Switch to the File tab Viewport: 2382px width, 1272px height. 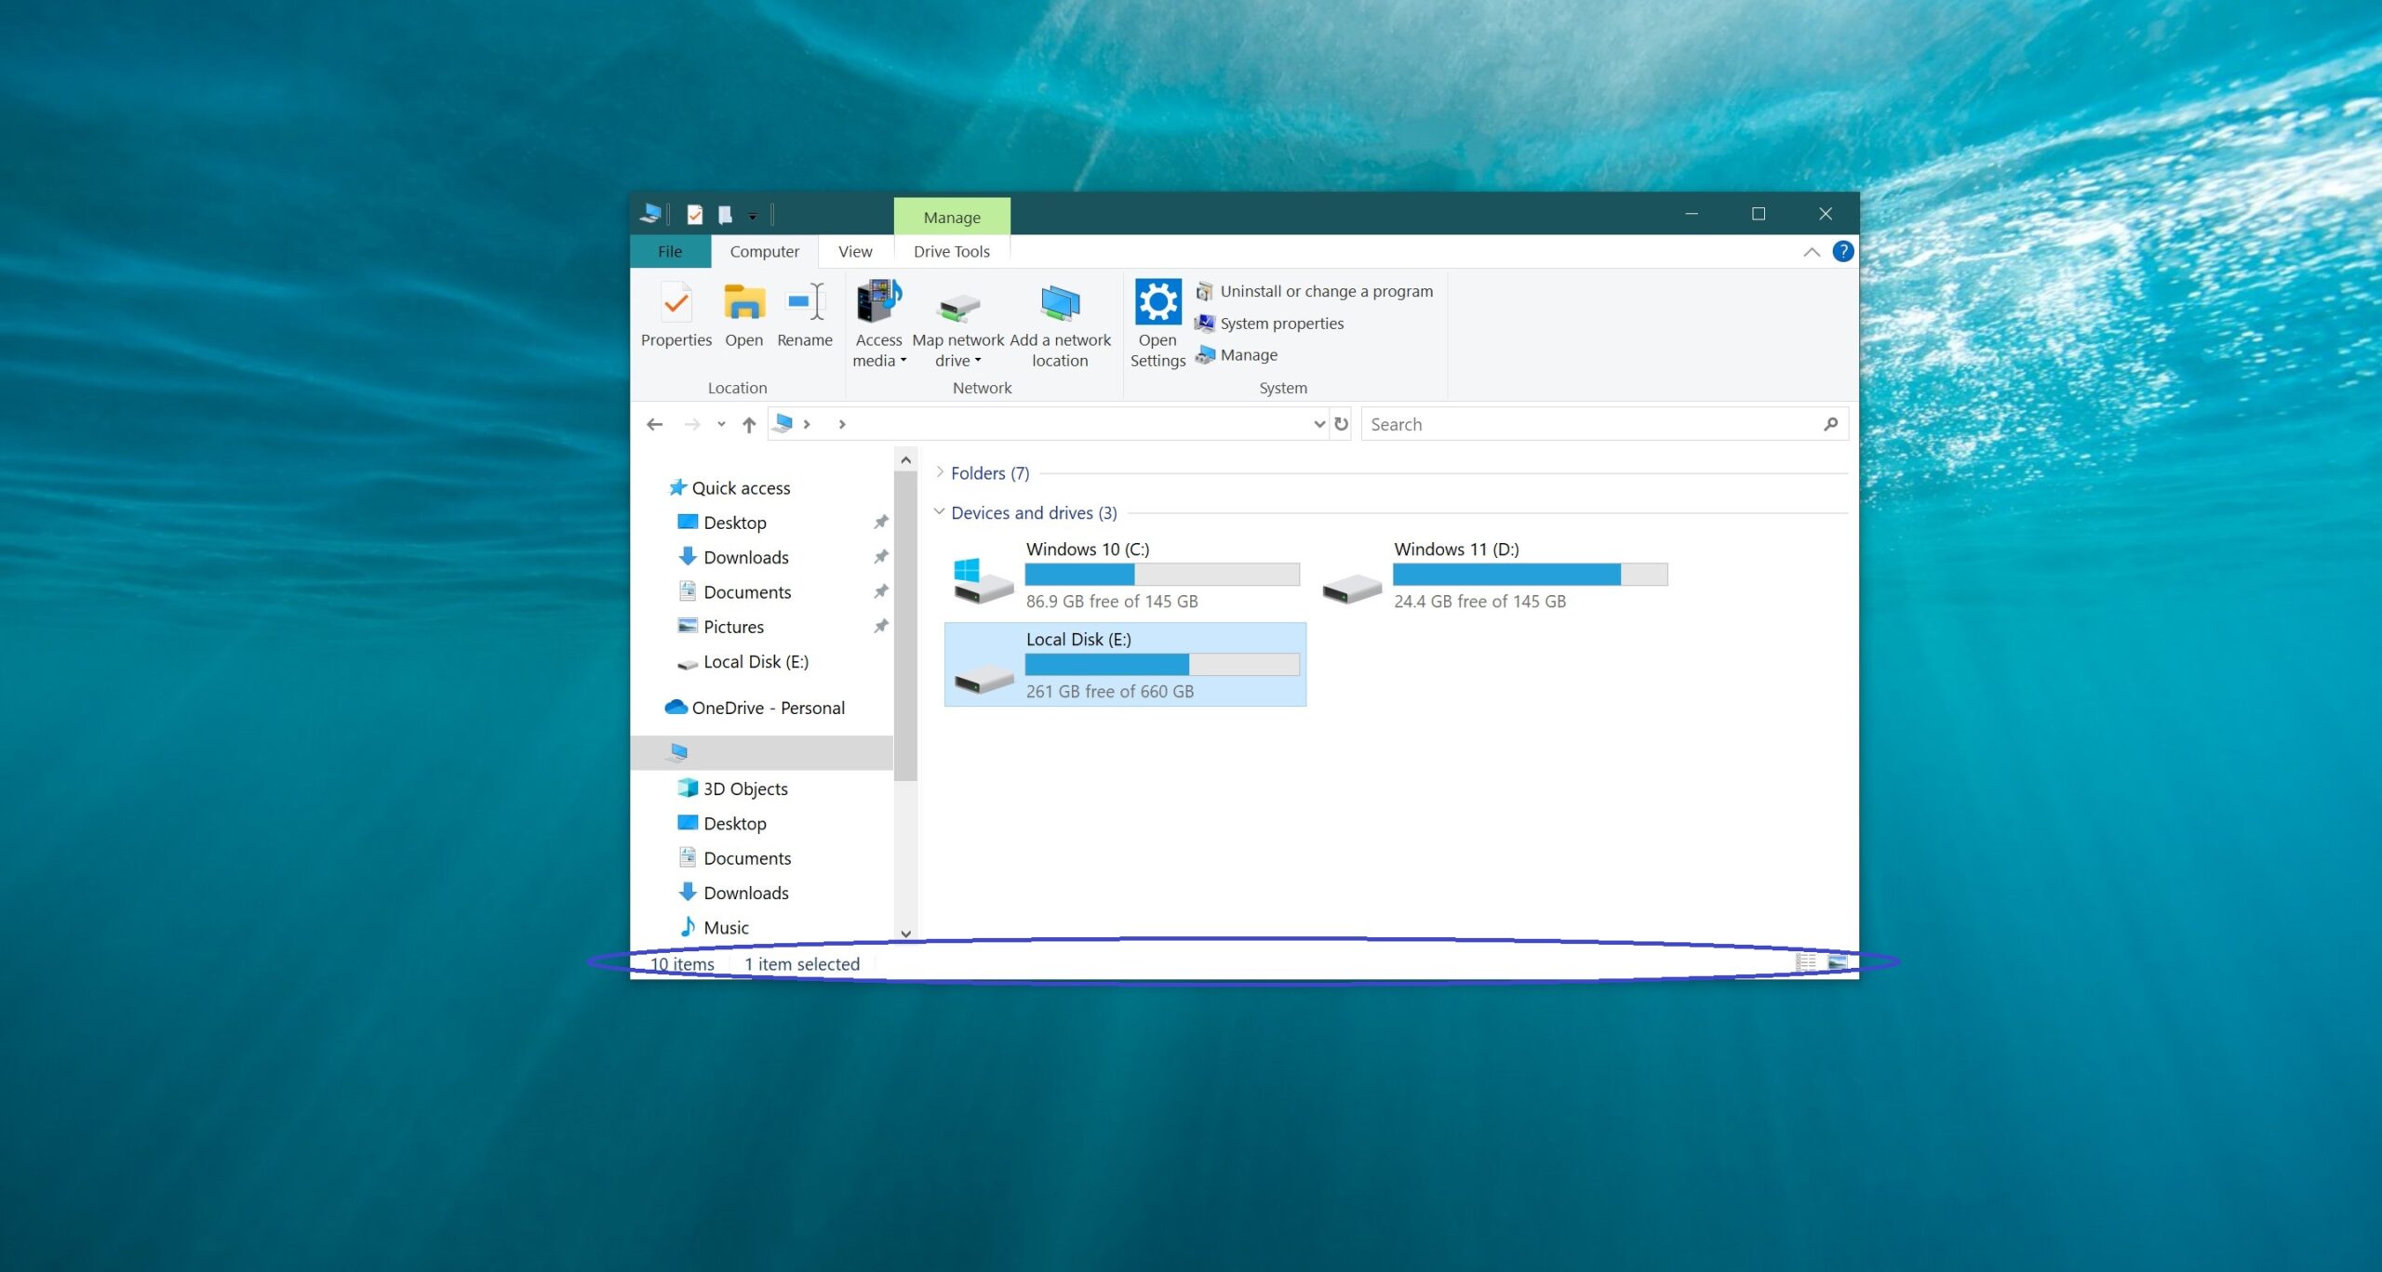(670, 251)
